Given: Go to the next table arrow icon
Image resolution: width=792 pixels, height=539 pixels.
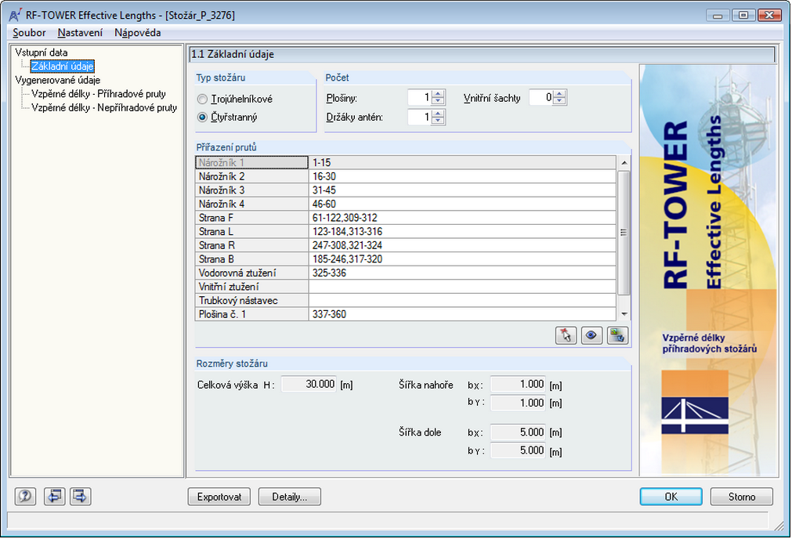Looking at the screenshot, I should [81, 497].
